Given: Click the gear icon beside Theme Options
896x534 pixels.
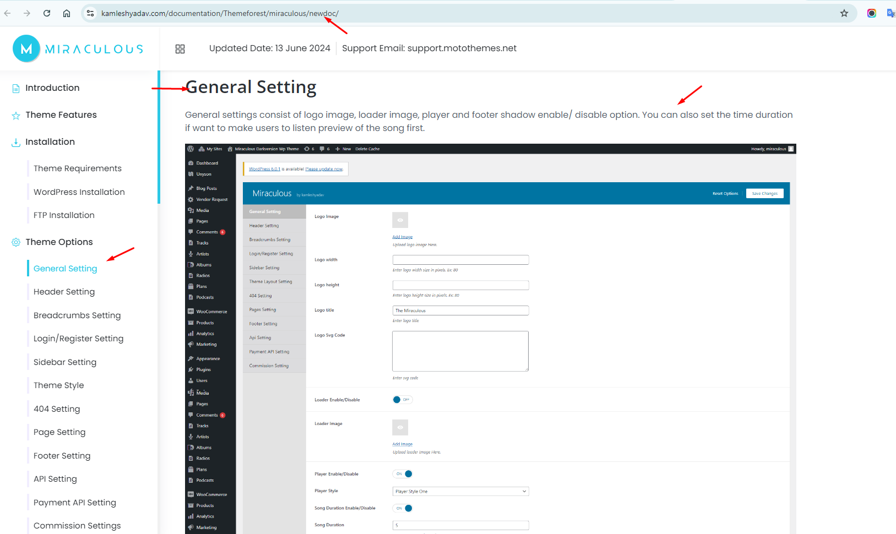Looking at the screenshot, I should tap(16, 242).
